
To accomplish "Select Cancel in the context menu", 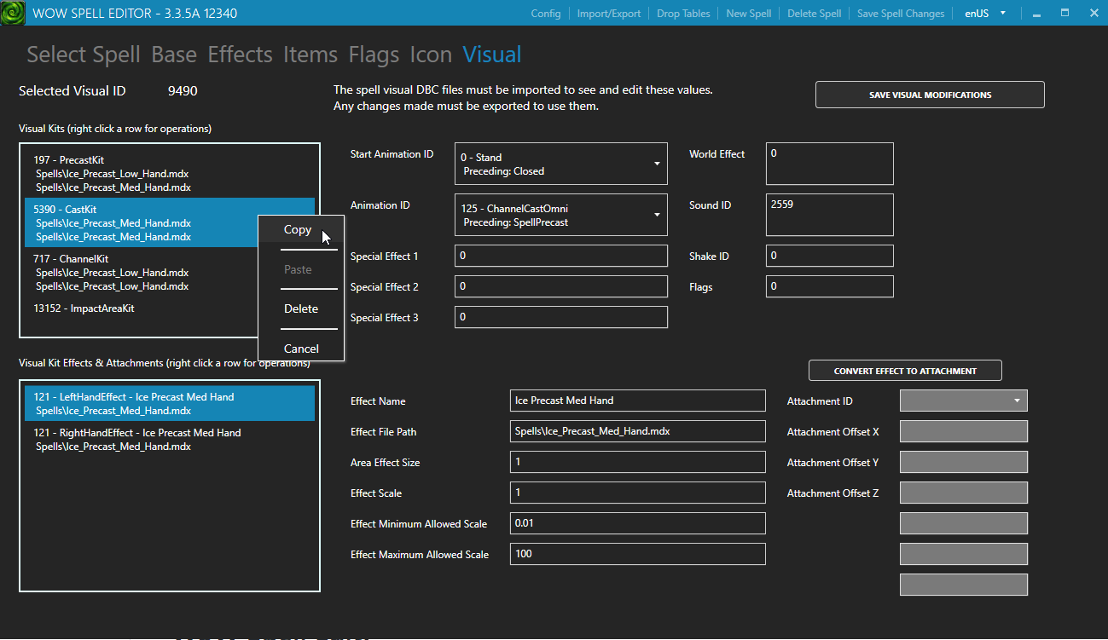I will tap(301, 349).
